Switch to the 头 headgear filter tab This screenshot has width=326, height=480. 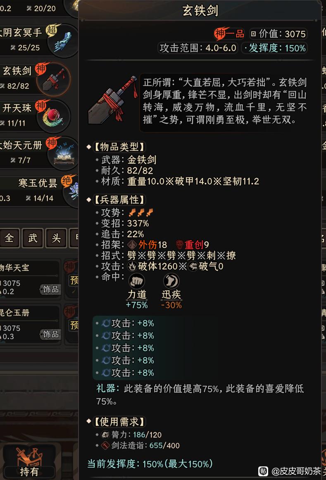click(x=56, y=238)
